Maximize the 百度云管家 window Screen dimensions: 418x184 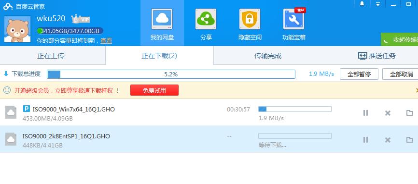coord(408,4)
